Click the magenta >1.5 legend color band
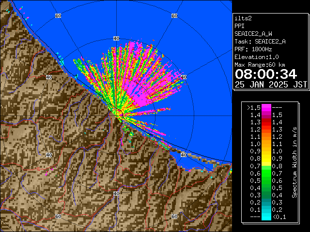Image resolution: width=310 pixels, height=232 pixels. 266,108
